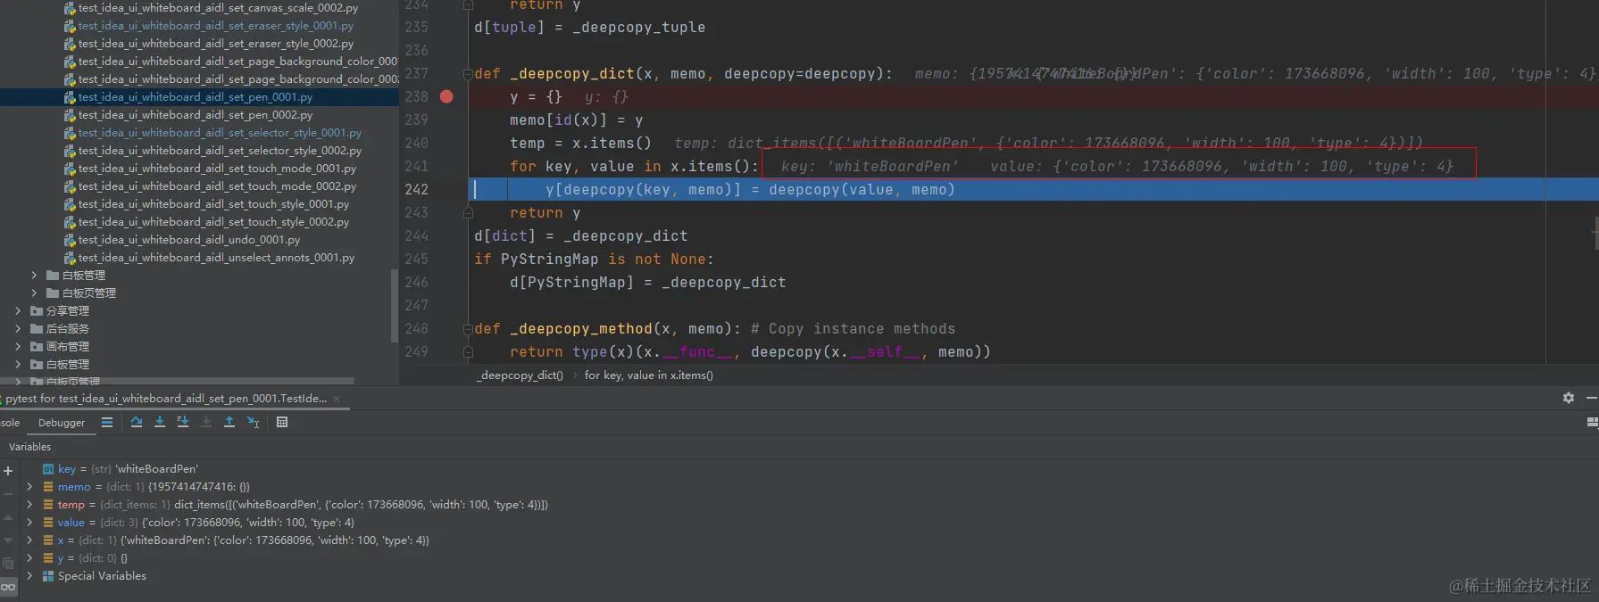This screenshot has width=1599, height=602.
Task: Click the duplicate watch copy icon
Action: 8,564
